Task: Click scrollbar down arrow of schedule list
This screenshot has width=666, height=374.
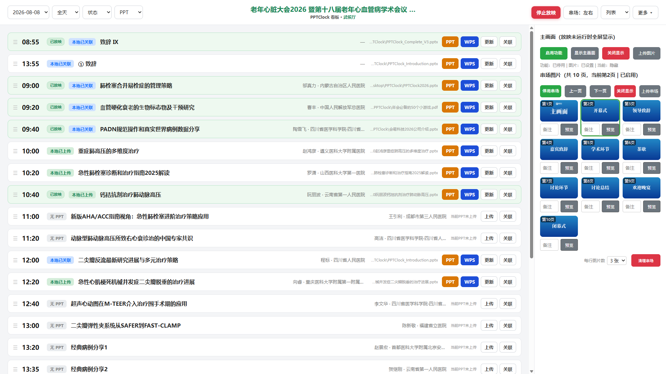Action: pyautogui.click(x=531, y=371)
